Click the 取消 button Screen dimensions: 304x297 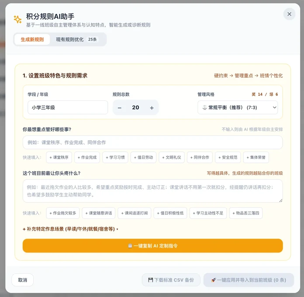point(23,280)
